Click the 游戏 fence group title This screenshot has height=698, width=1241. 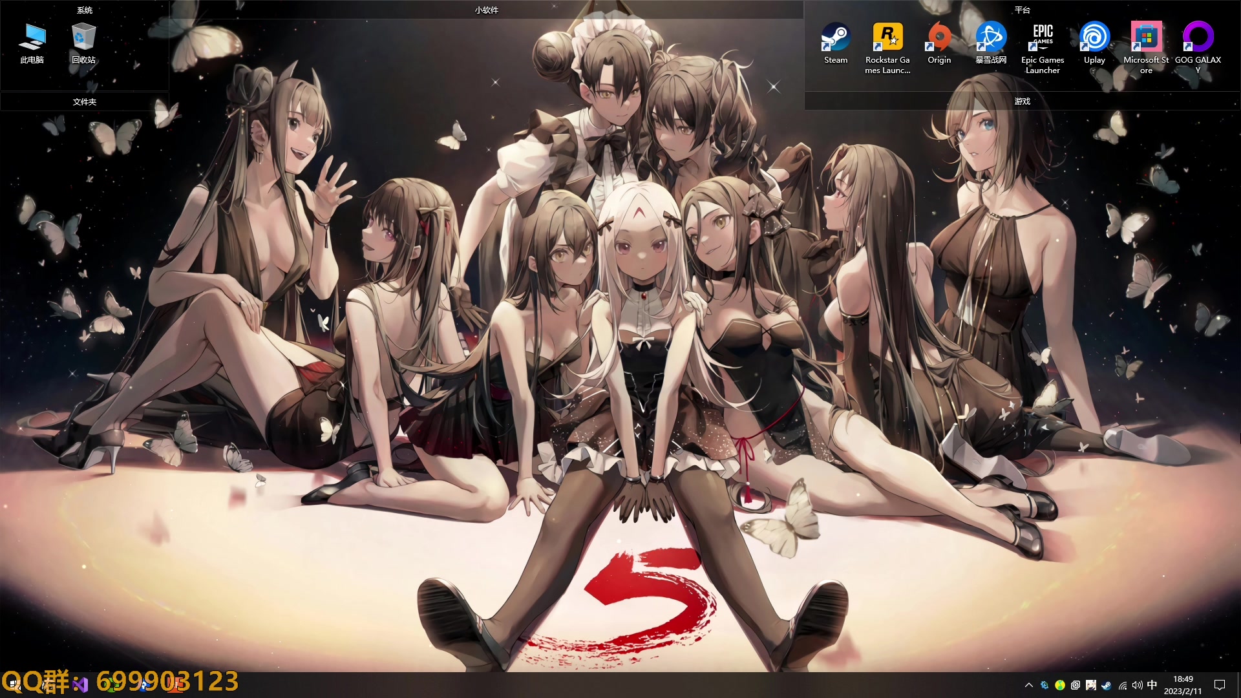point(1022,101)
